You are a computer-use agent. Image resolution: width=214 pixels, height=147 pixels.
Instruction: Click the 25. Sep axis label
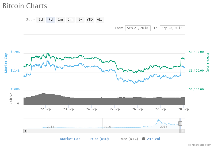click(x=115, y=109)
